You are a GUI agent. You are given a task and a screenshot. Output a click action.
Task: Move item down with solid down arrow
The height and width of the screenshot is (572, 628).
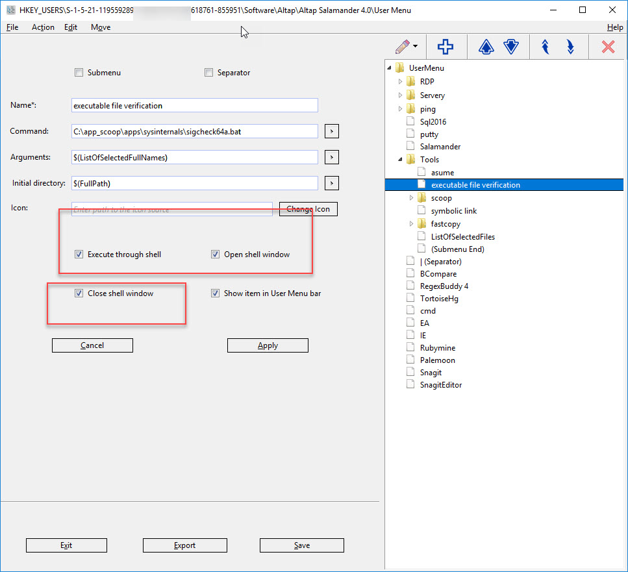(511, 47)
